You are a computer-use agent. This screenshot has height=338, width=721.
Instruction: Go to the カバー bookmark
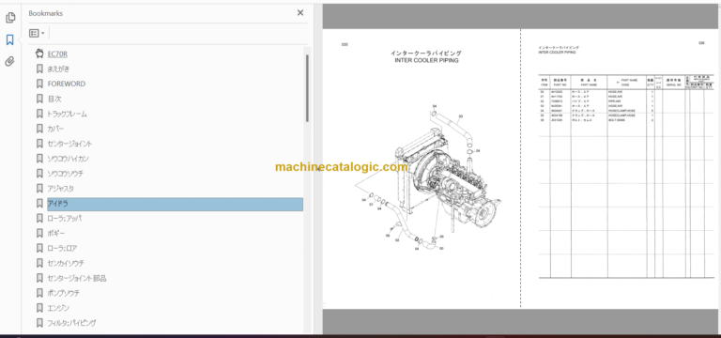click(55, 129)
